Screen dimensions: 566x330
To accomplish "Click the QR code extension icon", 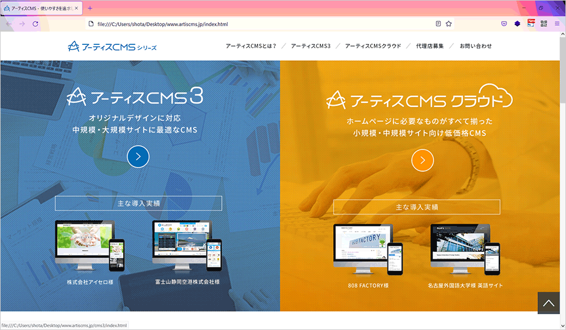I will 544,24.
